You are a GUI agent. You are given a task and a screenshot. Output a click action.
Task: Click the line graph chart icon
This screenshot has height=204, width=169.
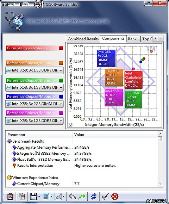58,197
